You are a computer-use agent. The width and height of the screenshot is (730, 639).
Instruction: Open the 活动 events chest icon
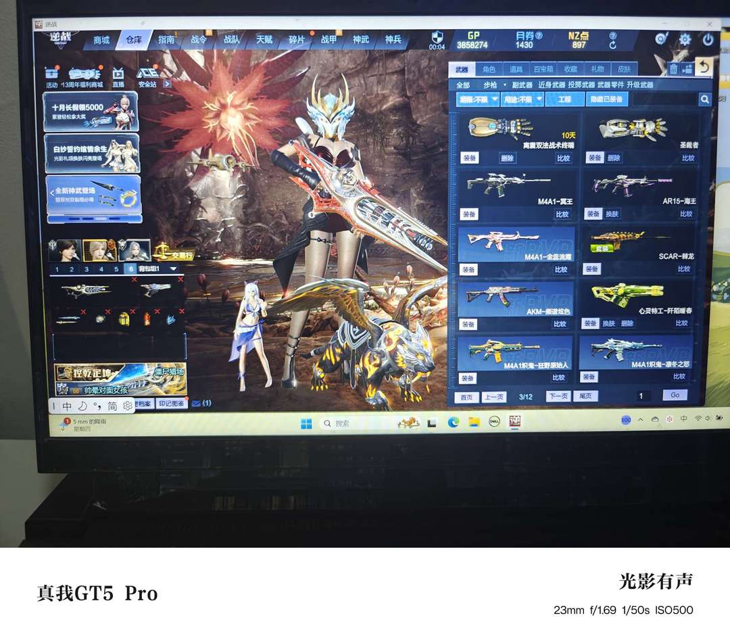(51, 74)
